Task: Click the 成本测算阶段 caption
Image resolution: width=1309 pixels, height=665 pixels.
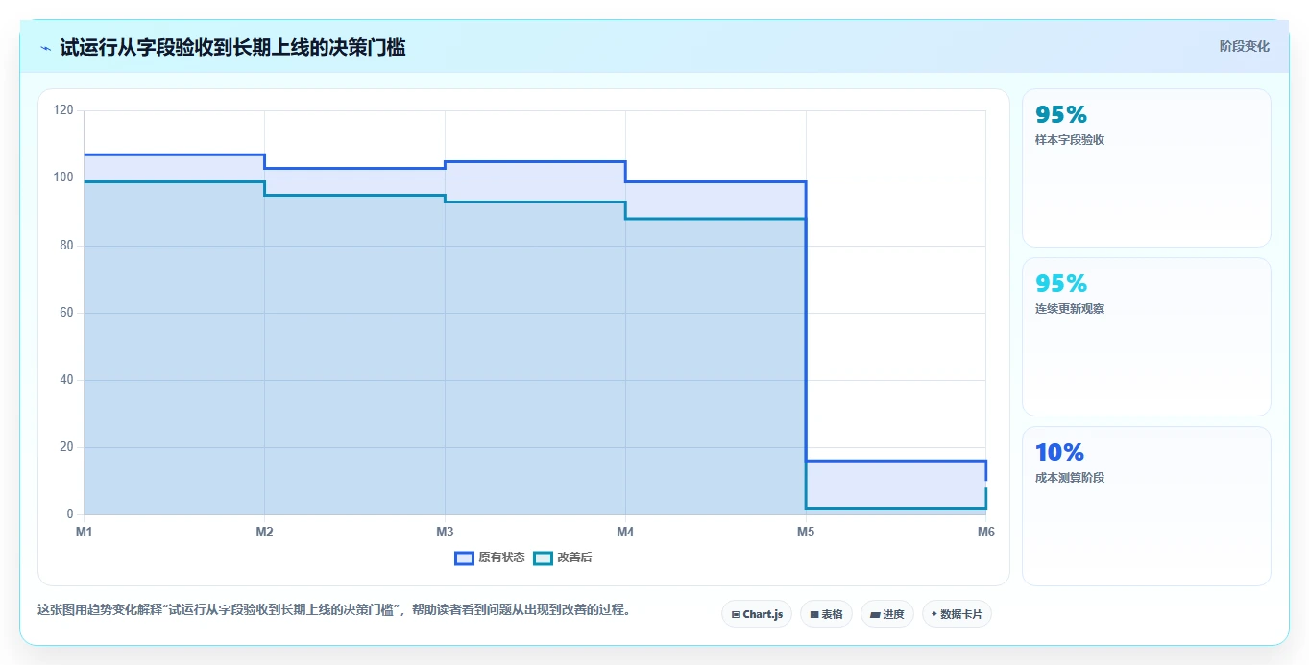Action: (1070, 478)
